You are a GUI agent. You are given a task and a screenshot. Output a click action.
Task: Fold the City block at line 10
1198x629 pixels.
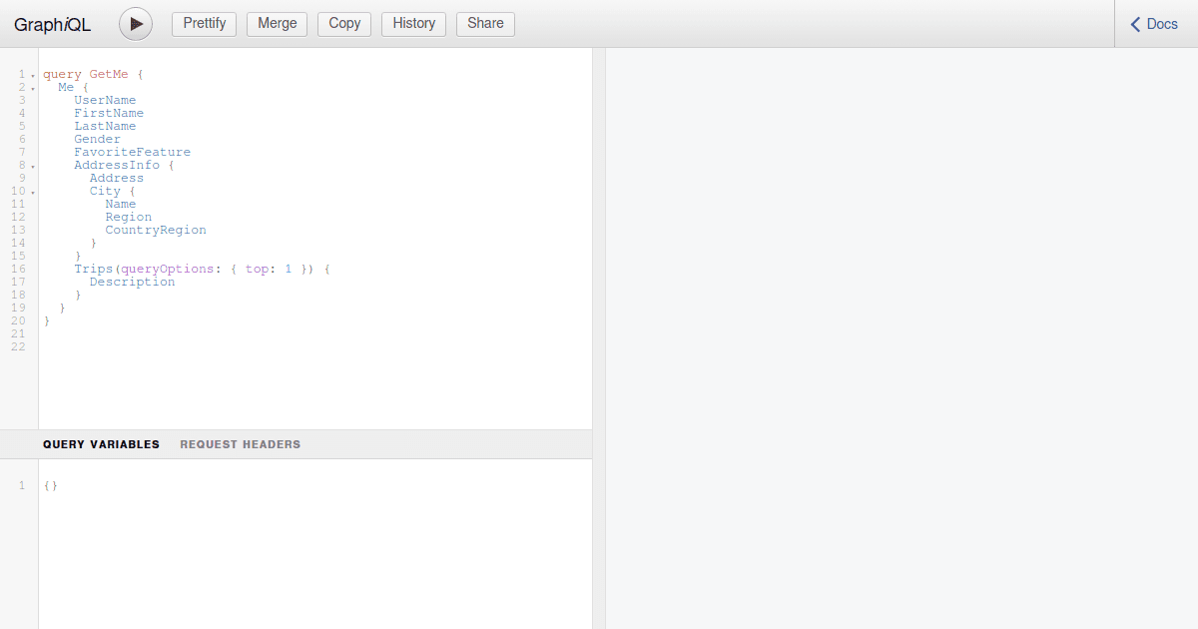click(x=32, y=191)
